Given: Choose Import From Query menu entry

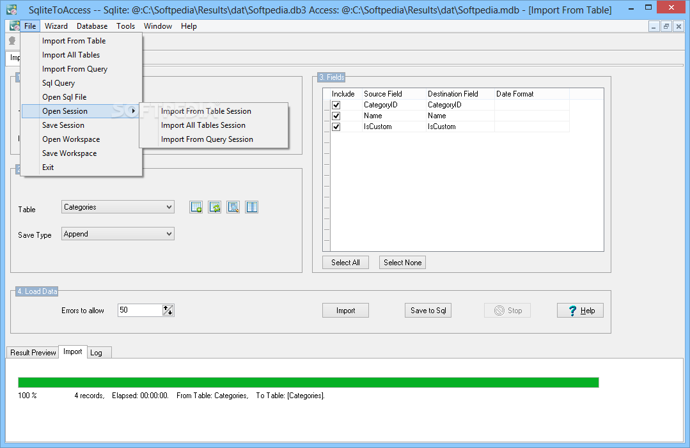Looking at the screenshot, I should click(81, 69).
